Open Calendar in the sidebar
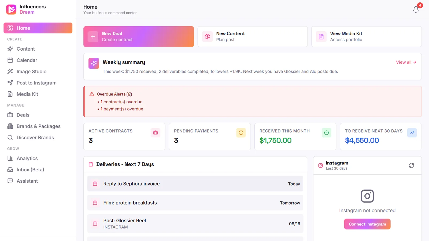429x241 pixels. click(38, 60)
